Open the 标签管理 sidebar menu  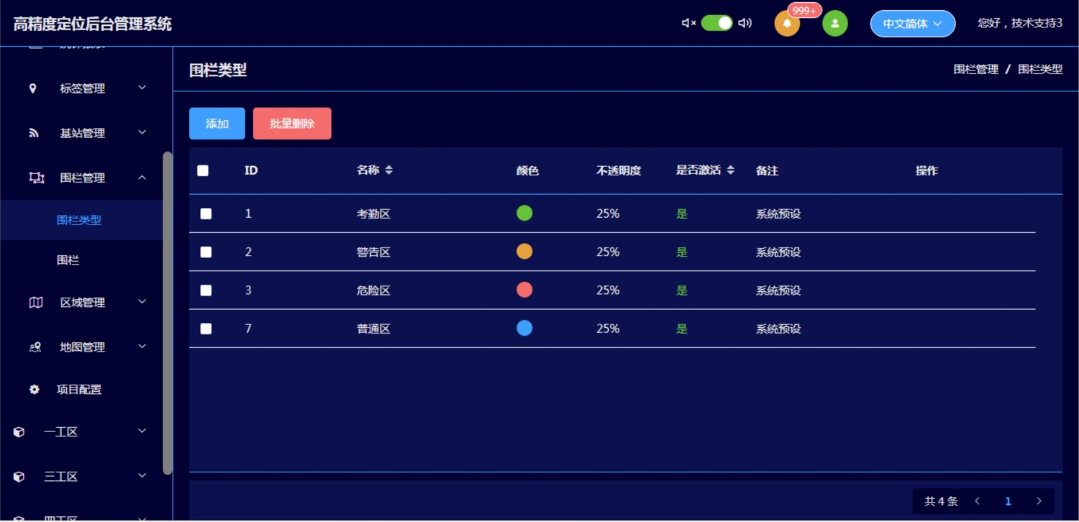pos(81,88)
